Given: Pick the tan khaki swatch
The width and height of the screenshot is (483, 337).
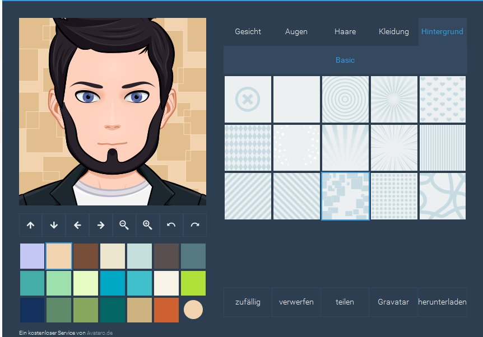Looking at the screenshot, I should point(139,310).
